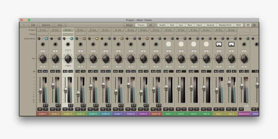The width and height of the screenshot is (278, 139).
Task: Open the Audio 3 St Out output selector
Action: 68,30
